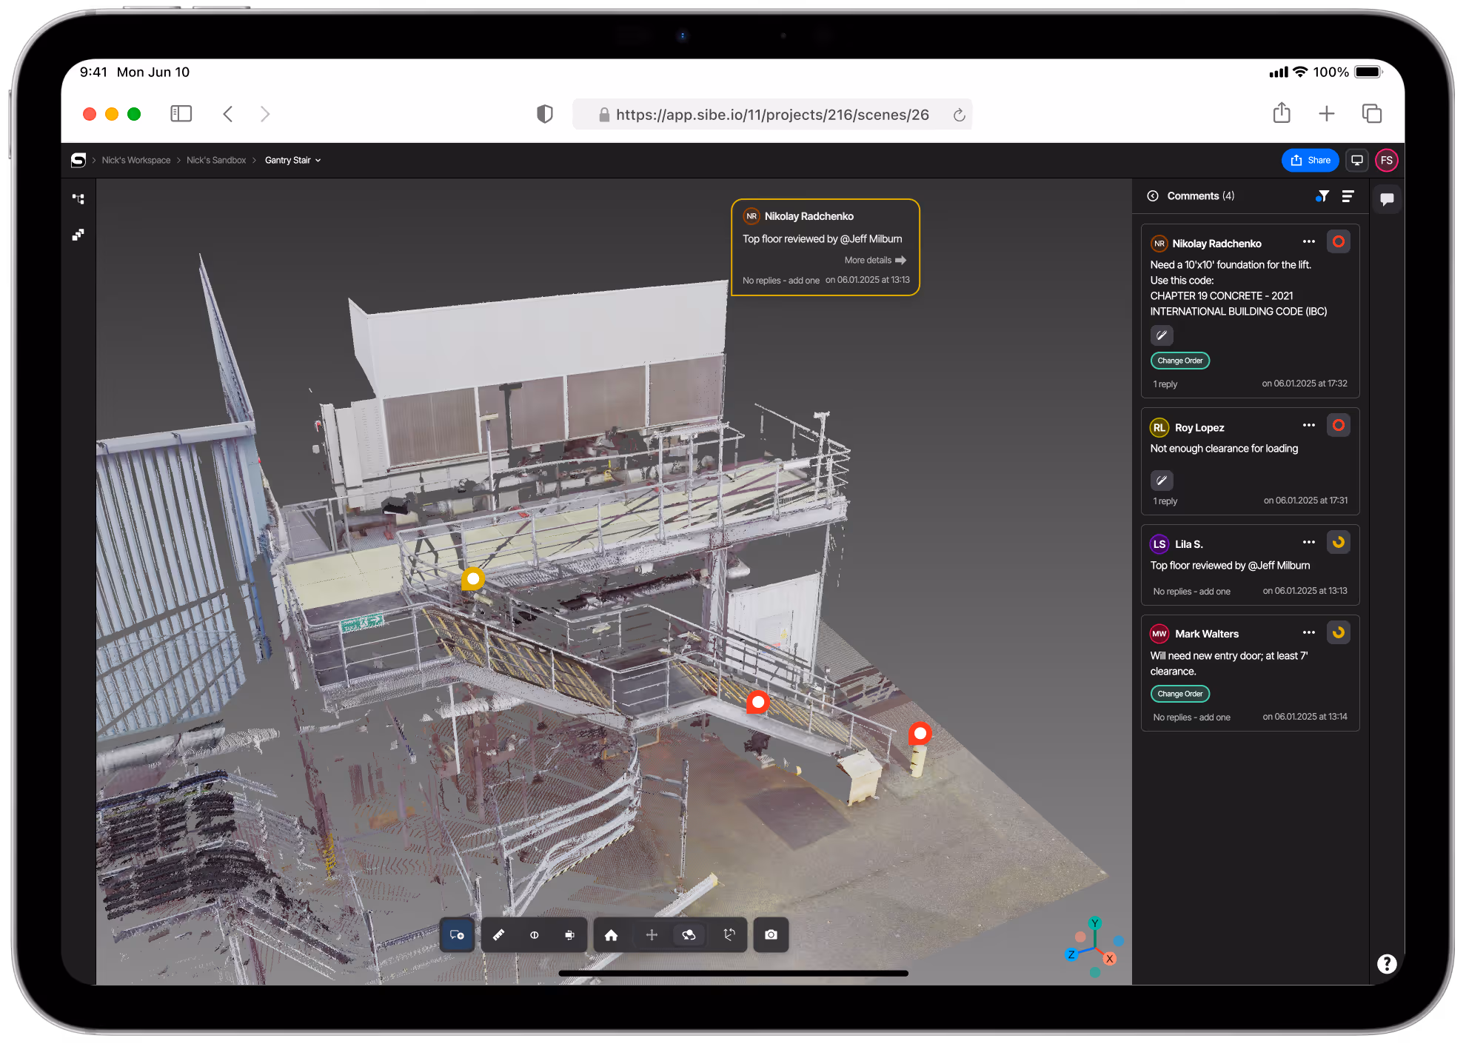The height and width of the screenshot is (1044, 1466).
Task: Select the ruler measurement tool
Action: pos(498,935)
